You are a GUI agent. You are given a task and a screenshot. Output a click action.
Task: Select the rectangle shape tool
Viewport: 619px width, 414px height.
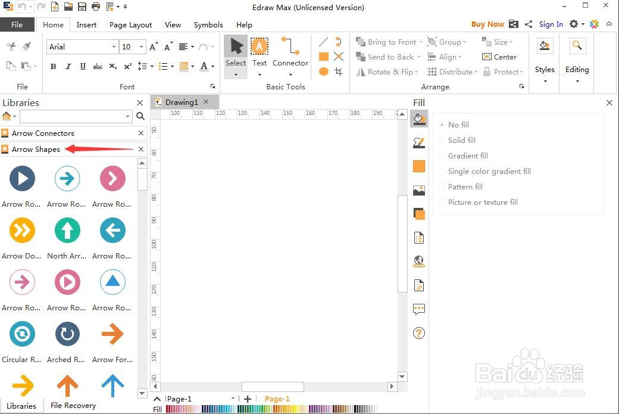(324, 57)
